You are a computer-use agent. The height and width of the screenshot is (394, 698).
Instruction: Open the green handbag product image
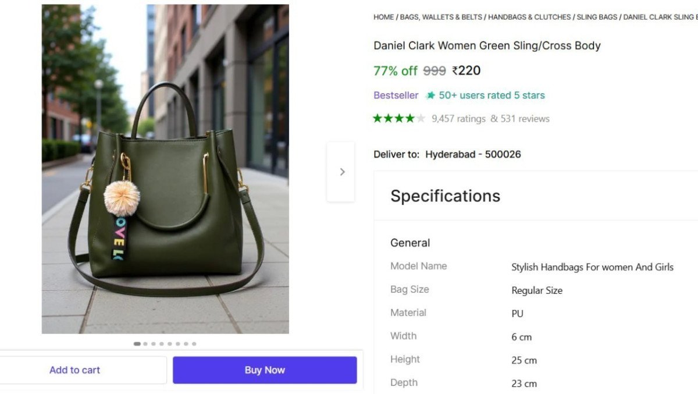pyautogui.click(x=165, y=169)
